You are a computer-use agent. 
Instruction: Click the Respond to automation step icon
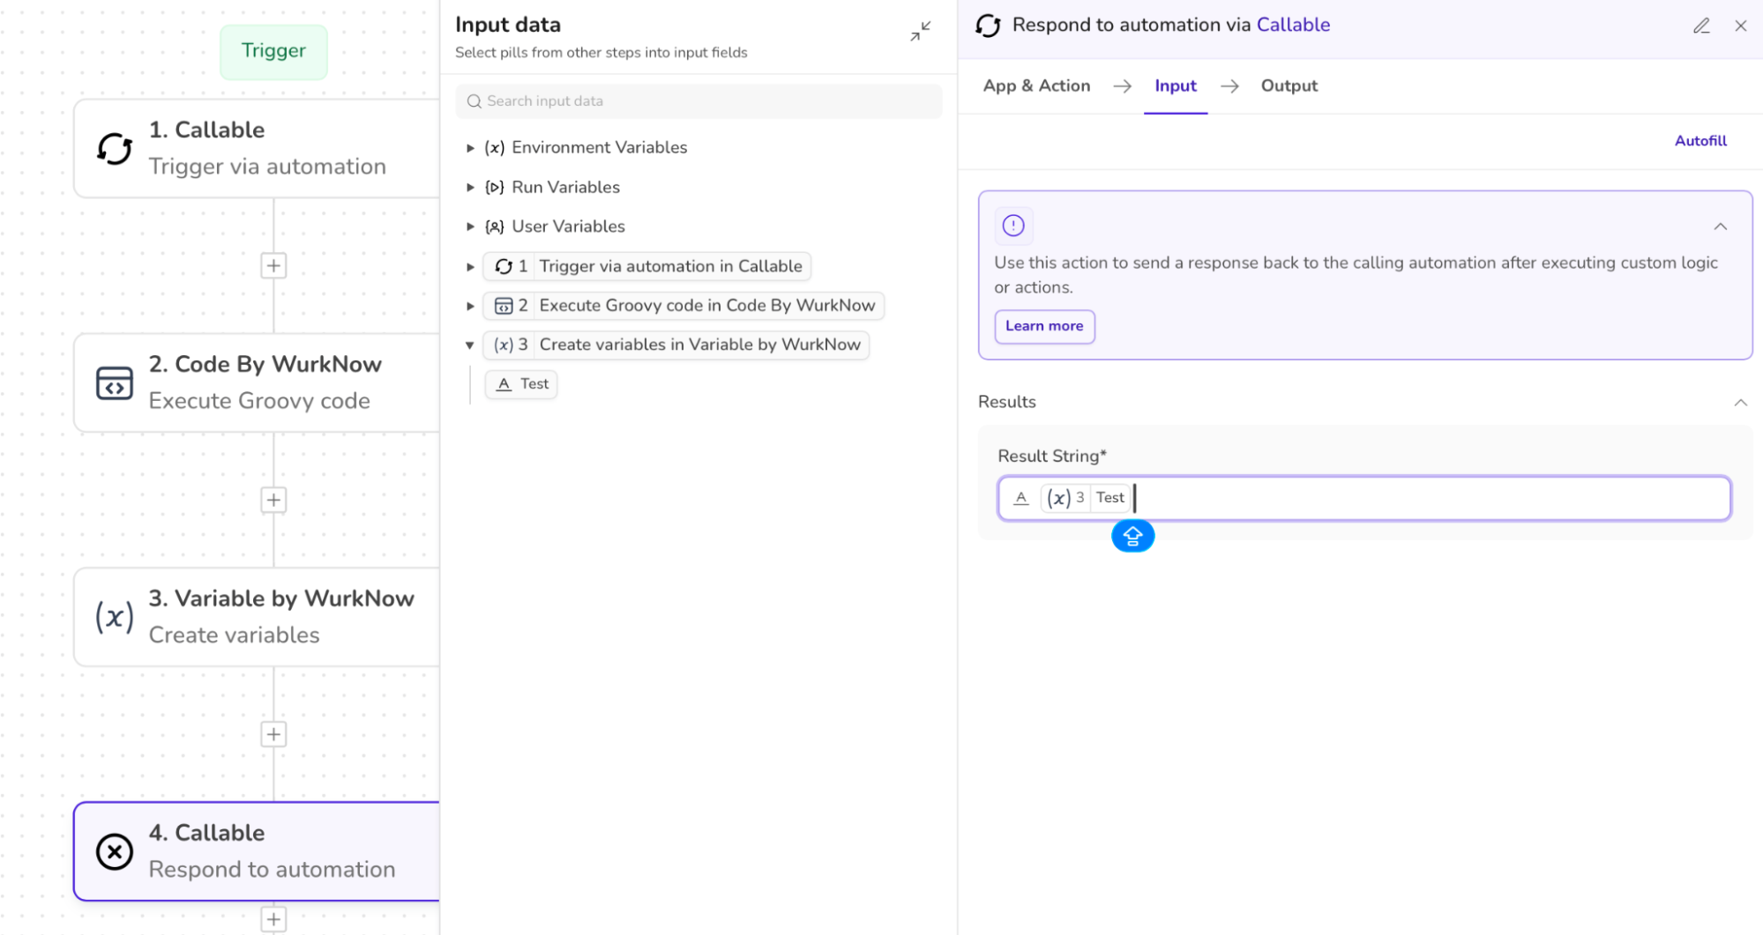pos(115,851)
